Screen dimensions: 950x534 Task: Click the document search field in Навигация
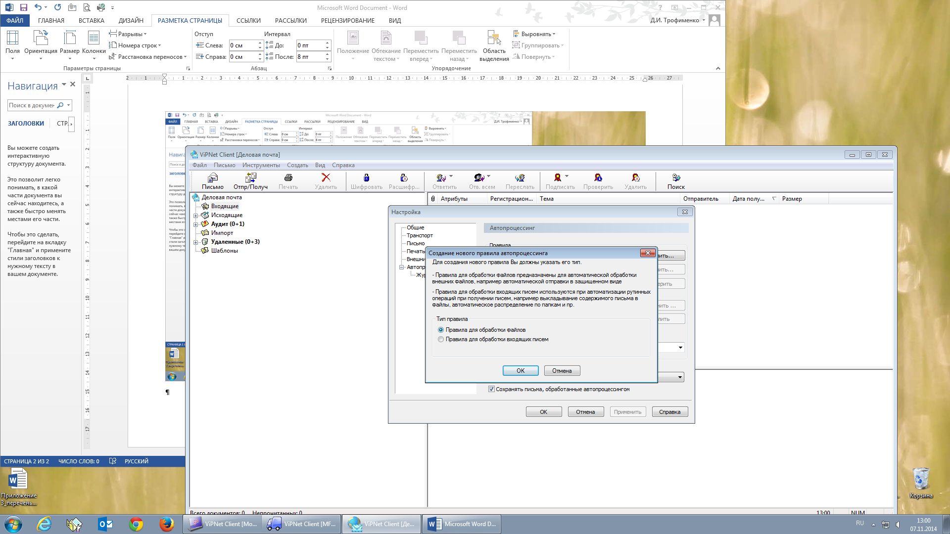click(x=32, y=105)
